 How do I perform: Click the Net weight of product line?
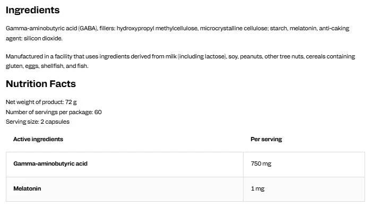coord(41,102)
